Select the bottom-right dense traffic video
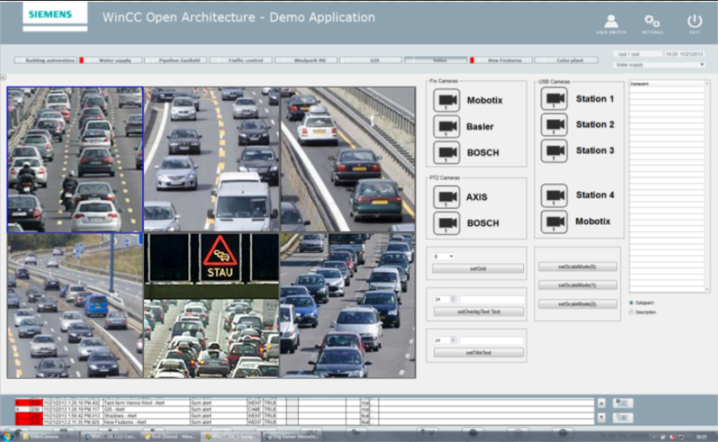The image size is (718, 442). tap(348, 306)
